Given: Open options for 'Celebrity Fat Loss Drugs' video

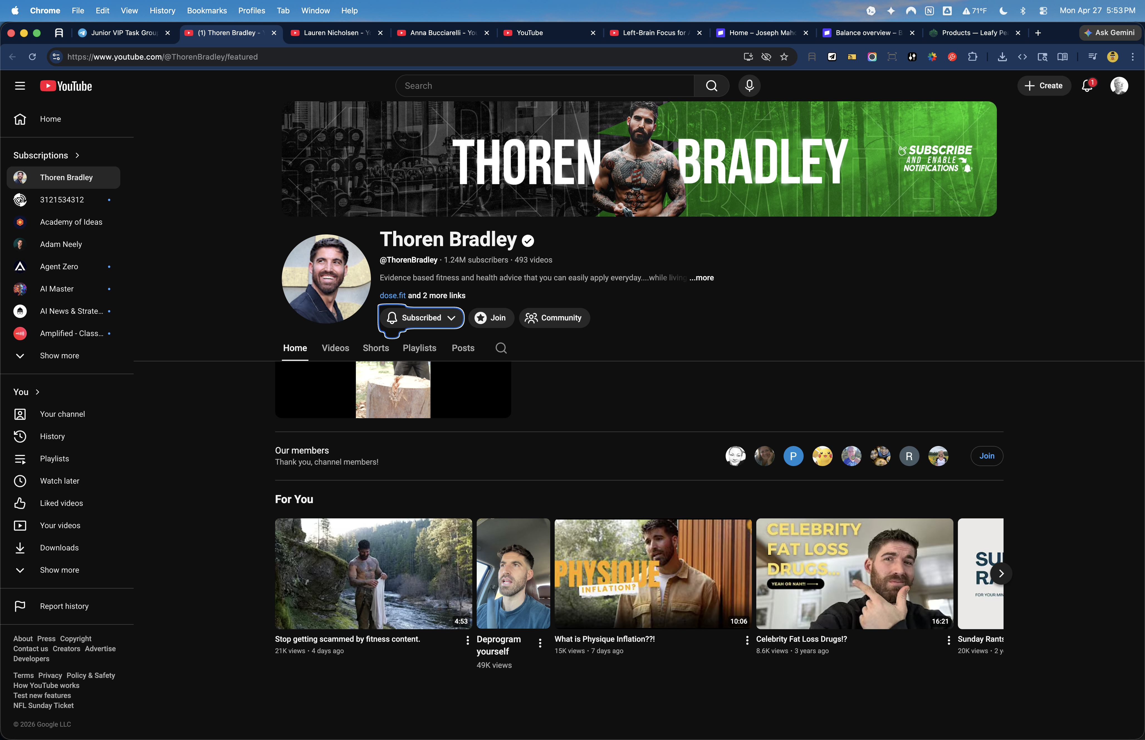Looking at the screenshot, I should [948, 640].
